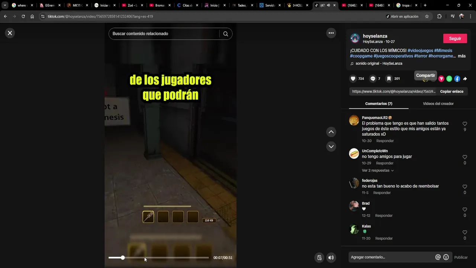Like Kalas' comment
The height and width of the screenshot is (268, 476).
465,233
